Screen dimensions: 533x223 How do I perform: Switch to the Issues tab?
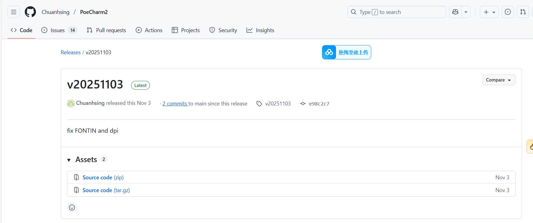point(59,30)
